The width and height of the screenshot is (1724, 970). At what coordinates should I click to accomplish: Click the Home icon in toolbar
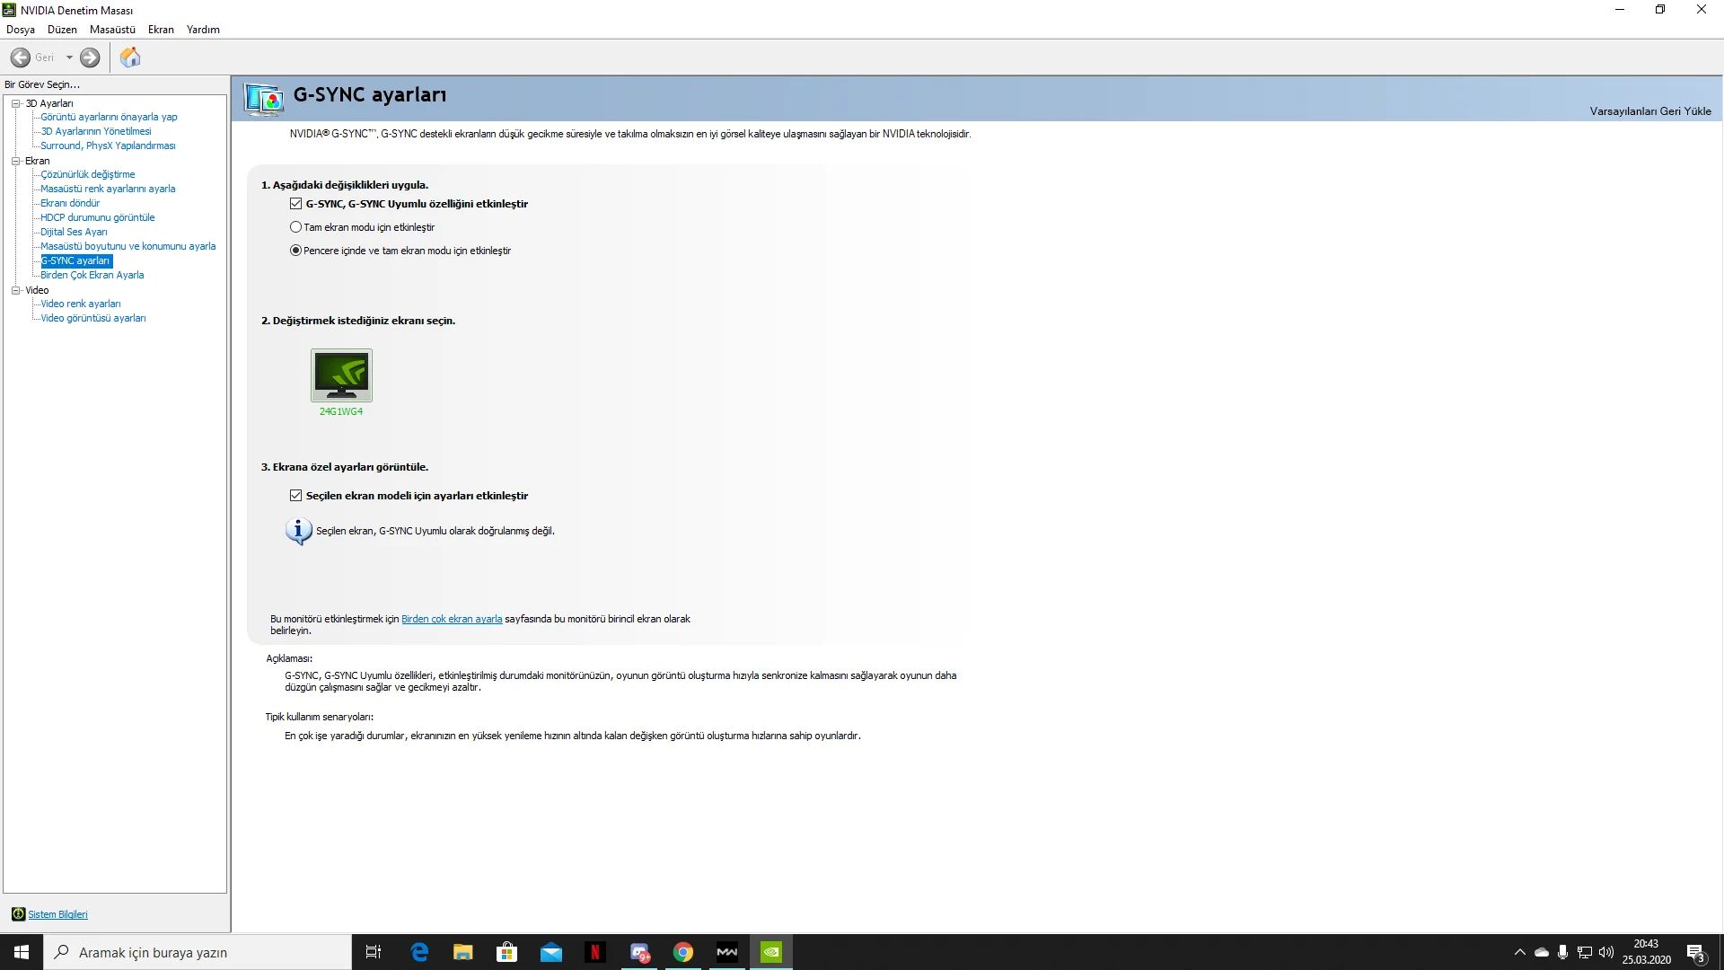point(130,57)
